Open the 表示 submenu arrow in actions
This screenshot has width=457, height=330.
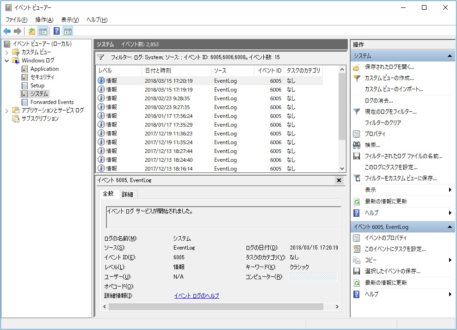pyautogui.click(x=450, y=190)
